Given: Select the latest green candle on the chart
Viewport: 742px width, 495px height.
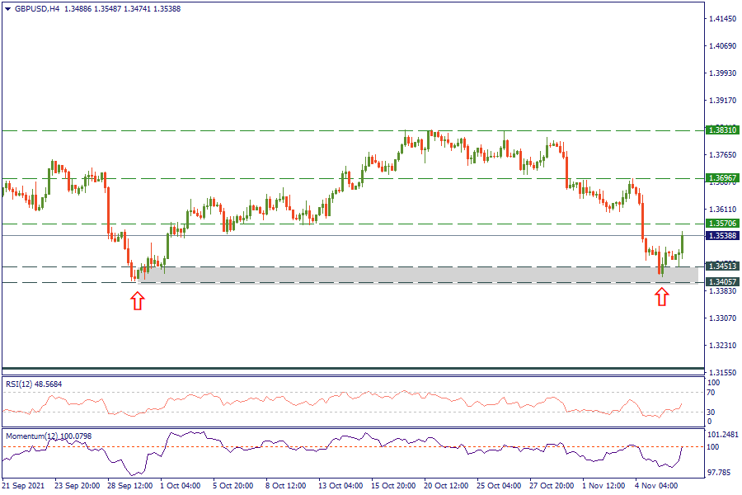Looking at the screenshot, I should click(683, 243).
